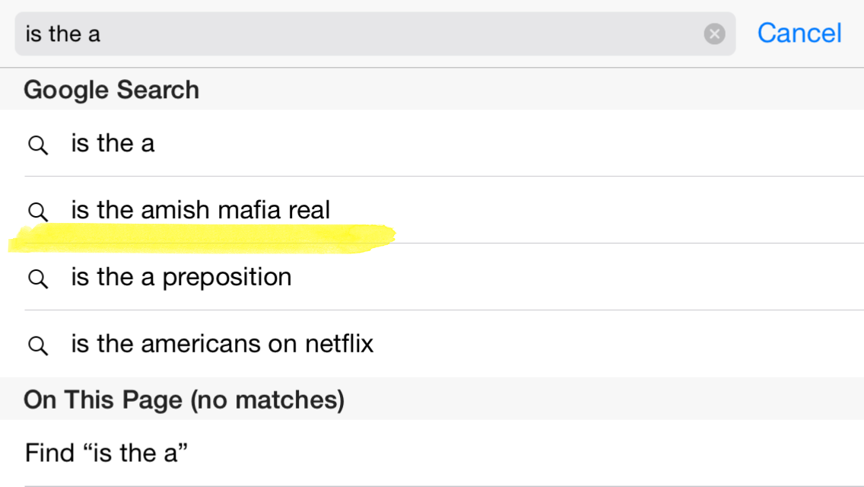Screen dimensions: 864x487
Task: Choose "is the amish mafia real" suggestion
Action: 201,210
